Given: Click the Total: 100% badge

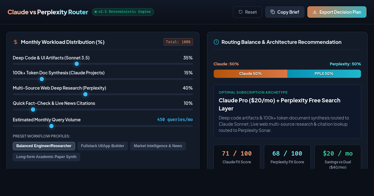Looking at the screenshot, I should tap(178, 42).
